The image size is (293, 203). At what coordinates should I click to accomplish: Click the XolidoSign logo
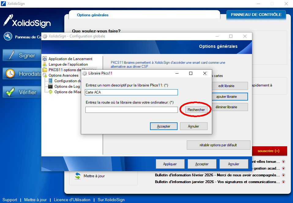27,21
